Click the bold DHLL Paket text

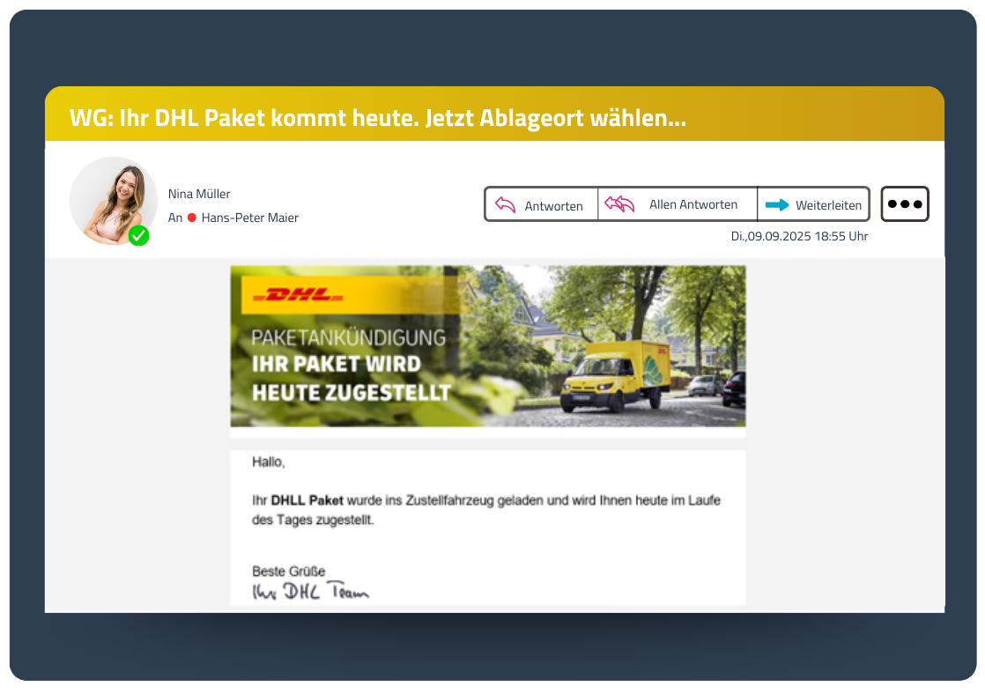pos(307,500)
